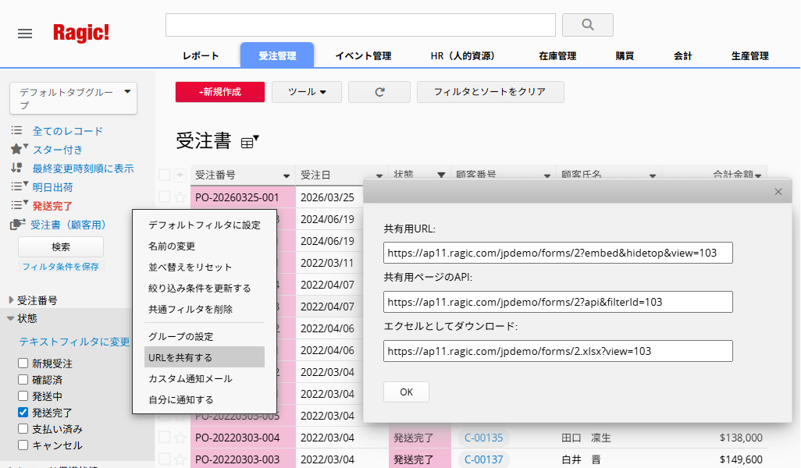Star the PO-20260325-001 row
The height and width of the screenshot is (468, 801).
180,197
